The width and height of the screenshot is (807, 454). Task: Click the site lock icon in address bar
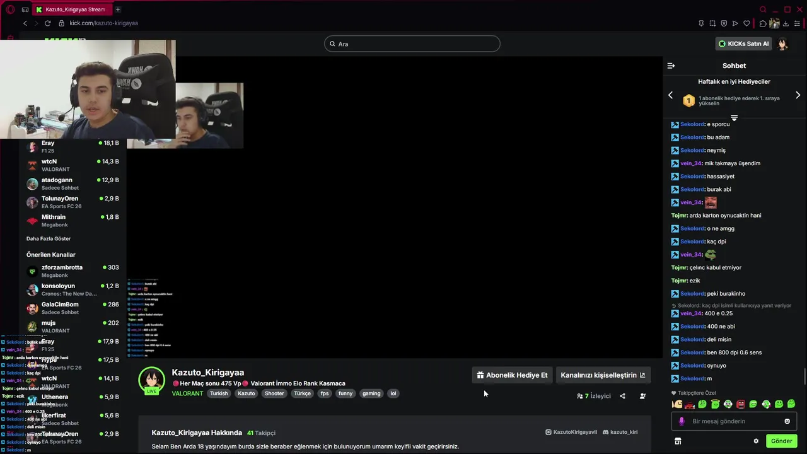click(x=62, y=23)
